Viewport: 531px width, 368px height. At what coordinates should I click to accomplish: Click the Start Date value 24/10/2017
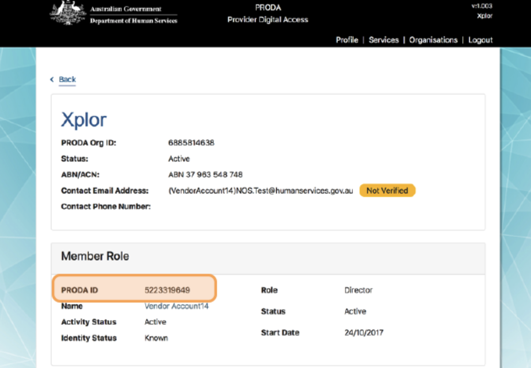364,333
